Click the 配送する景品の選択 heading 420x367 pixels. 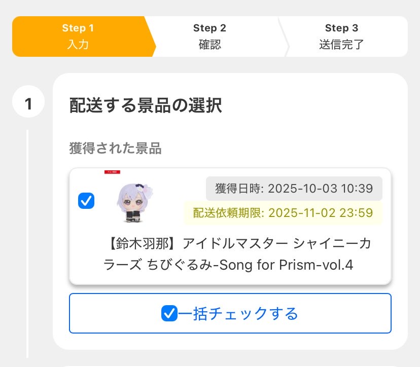pos(145,105)
